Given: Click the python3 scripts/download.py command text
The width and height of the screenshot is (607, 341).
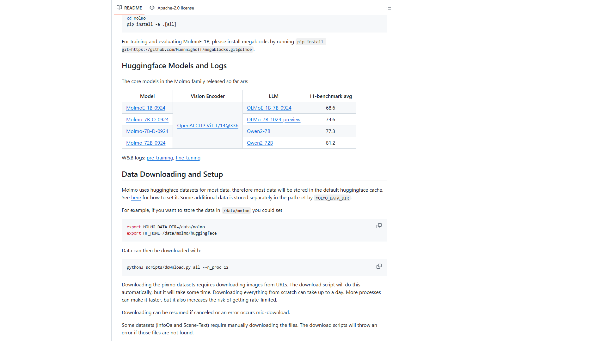Looking at the screenshot, I should coord(178,267).
